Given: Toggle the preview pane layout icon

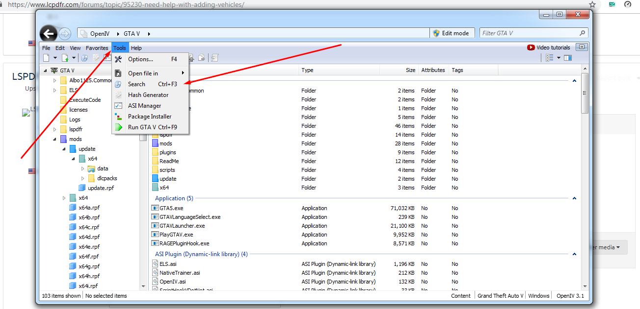Looking at the screenshot, I should (568, 58).
